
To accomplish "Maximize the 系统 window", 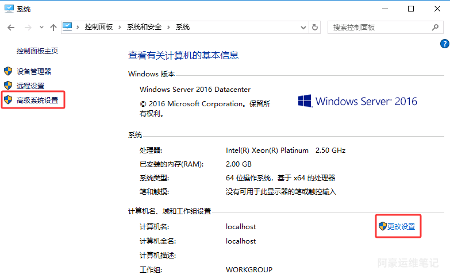I will (411, 9).
